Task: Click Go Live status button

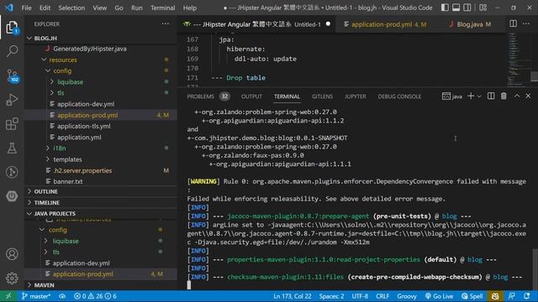Action: coord(439,296)
